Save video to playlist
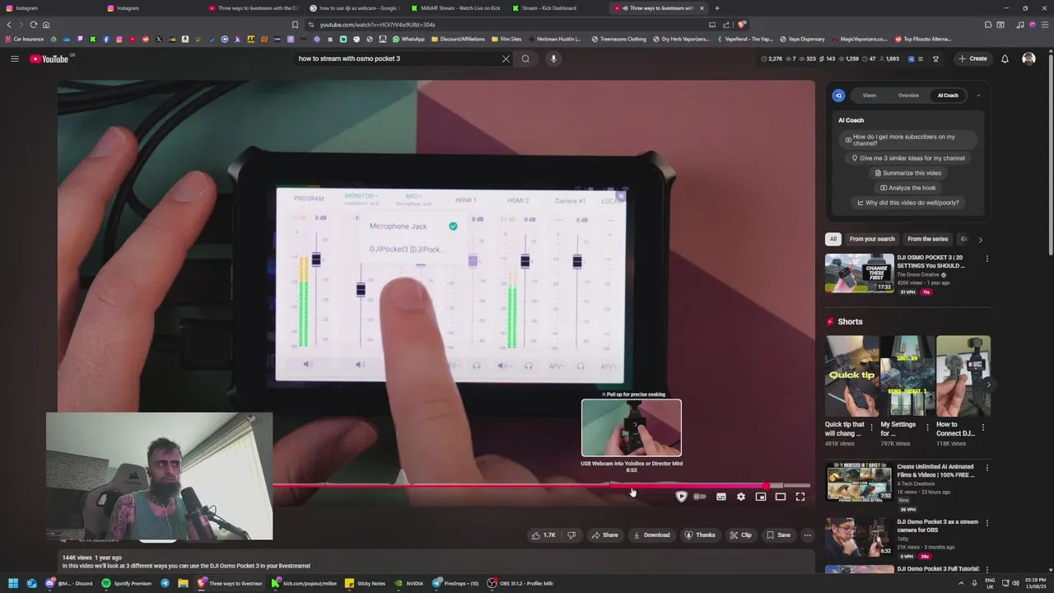 (x=778, y=535)
